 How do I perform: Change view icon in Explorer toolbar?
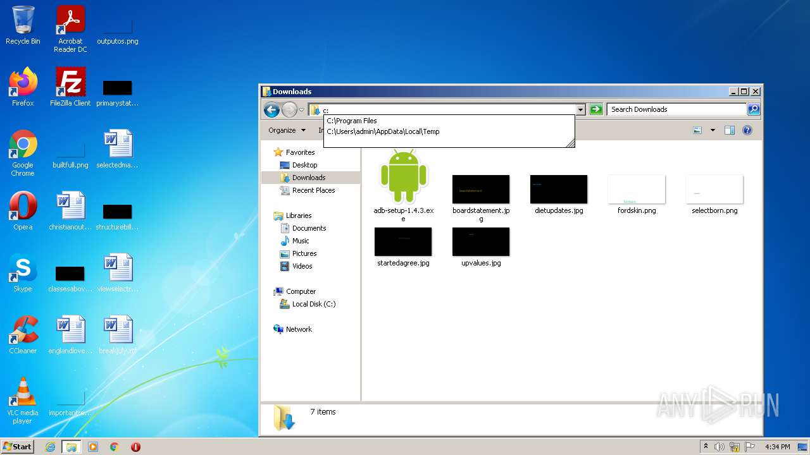pyautogui.click(x=697, y=130)
